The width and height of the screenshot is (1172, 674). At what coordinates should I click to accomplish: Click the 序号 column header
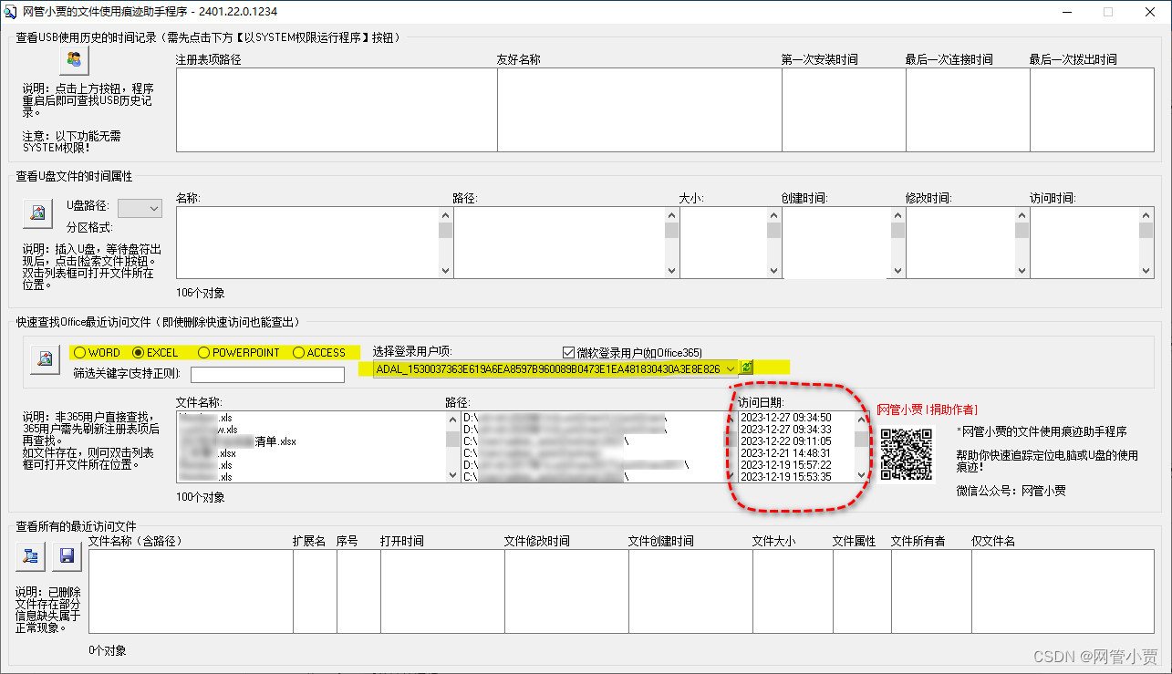[347, 542]
